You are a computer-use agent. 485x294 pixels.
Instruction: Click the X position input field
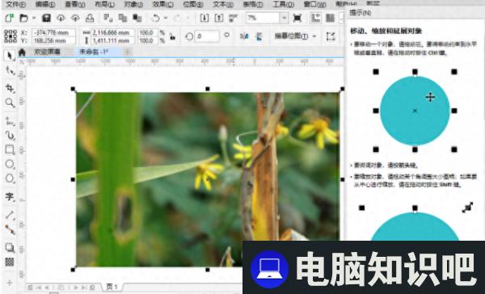coord(53,32)
